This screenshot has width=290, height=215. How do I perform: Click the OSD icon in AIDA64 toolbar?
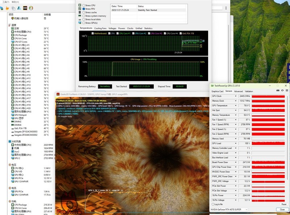point(25,8)
